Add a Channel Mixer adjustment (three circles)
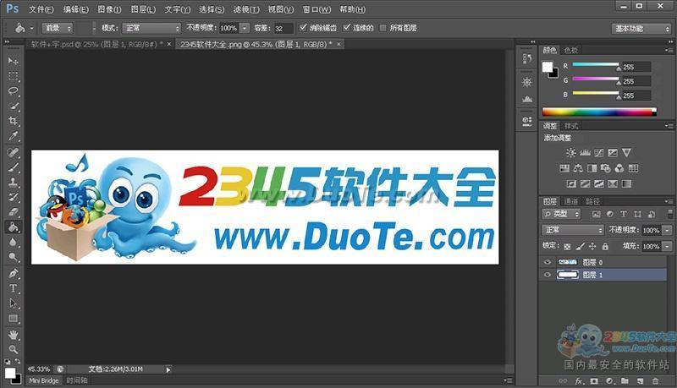 coord(619,168)
